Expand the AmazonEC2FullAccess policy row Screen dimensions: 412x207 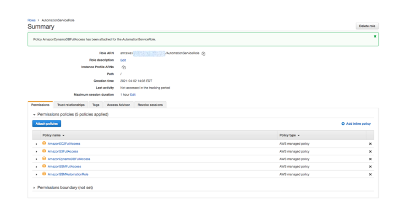[36, 144]
